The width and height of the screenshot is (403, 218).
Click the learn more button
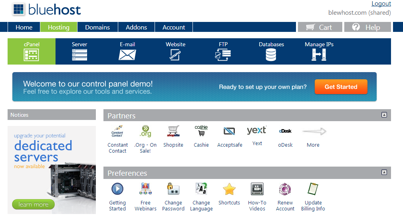tap(33, 204)
